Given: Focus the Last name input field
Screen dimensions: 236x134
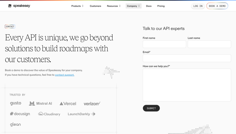Looking at the screenshot, I should coord(209,44).
